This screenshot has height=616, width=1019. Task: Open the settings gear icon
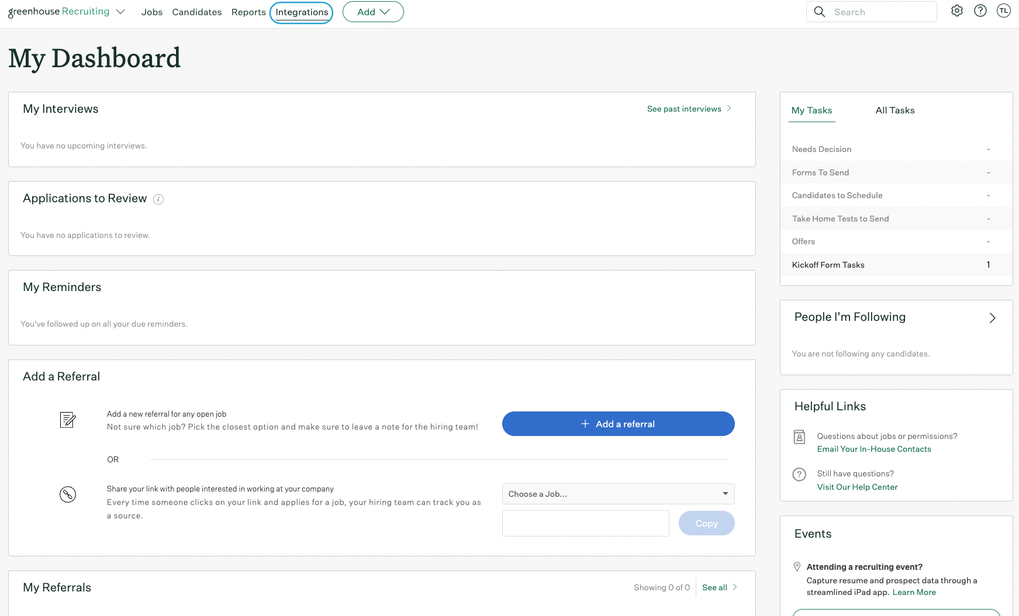(957, 11)
